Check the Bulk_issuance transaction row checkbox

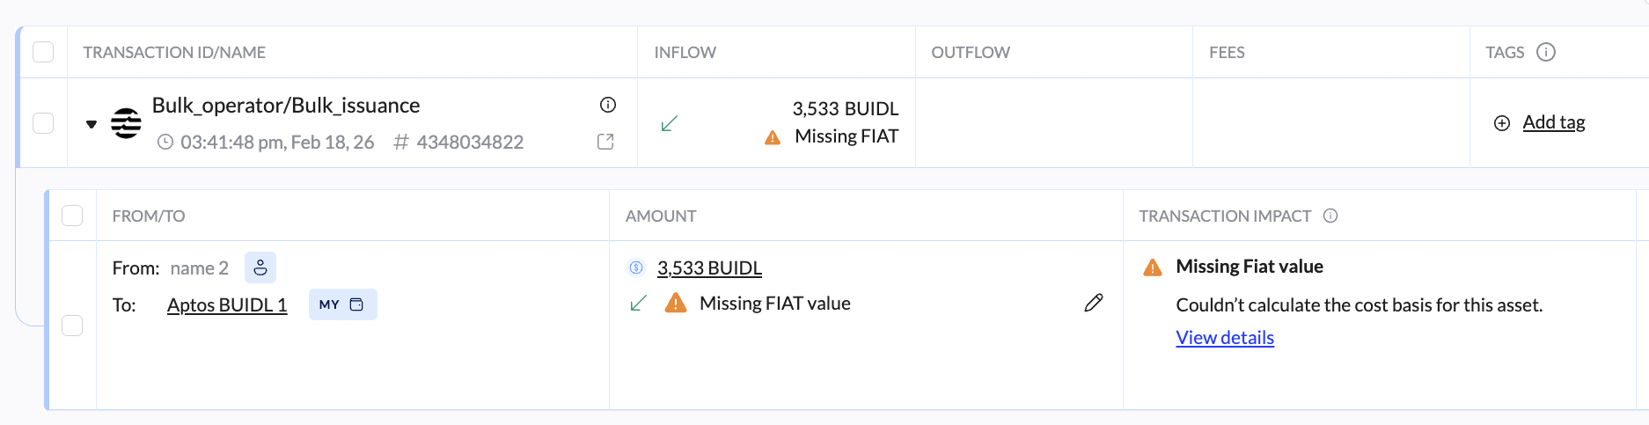(x=43, y=123)
